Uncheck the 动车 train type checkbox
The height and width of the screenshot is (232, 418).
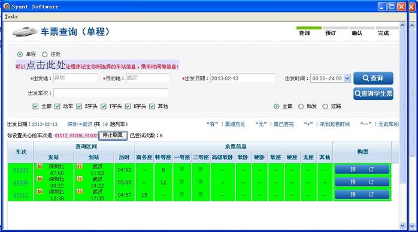coord(57,106)
